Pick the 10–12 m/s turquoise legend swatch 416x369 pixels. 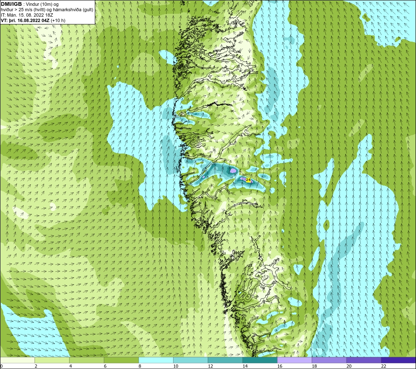pos(191,360)
